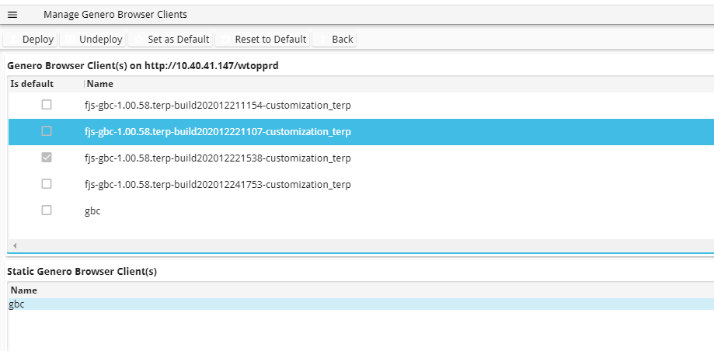Select gbc row in Static Genero Browser Clients
Viewport: 714px width, 351px height.
[x=361, y=304]
